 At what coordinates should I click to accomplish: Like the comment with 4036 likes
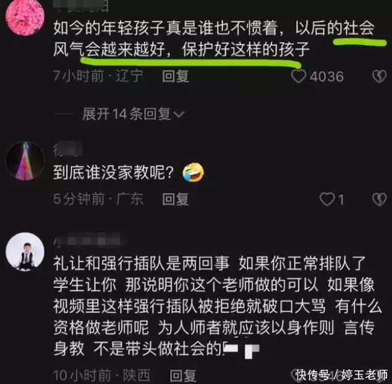299,77
